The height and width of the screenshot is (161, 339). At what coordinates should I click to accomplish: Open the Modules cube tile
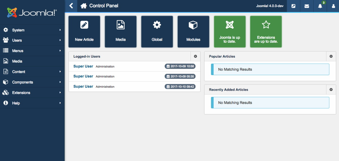pos(193,32)
